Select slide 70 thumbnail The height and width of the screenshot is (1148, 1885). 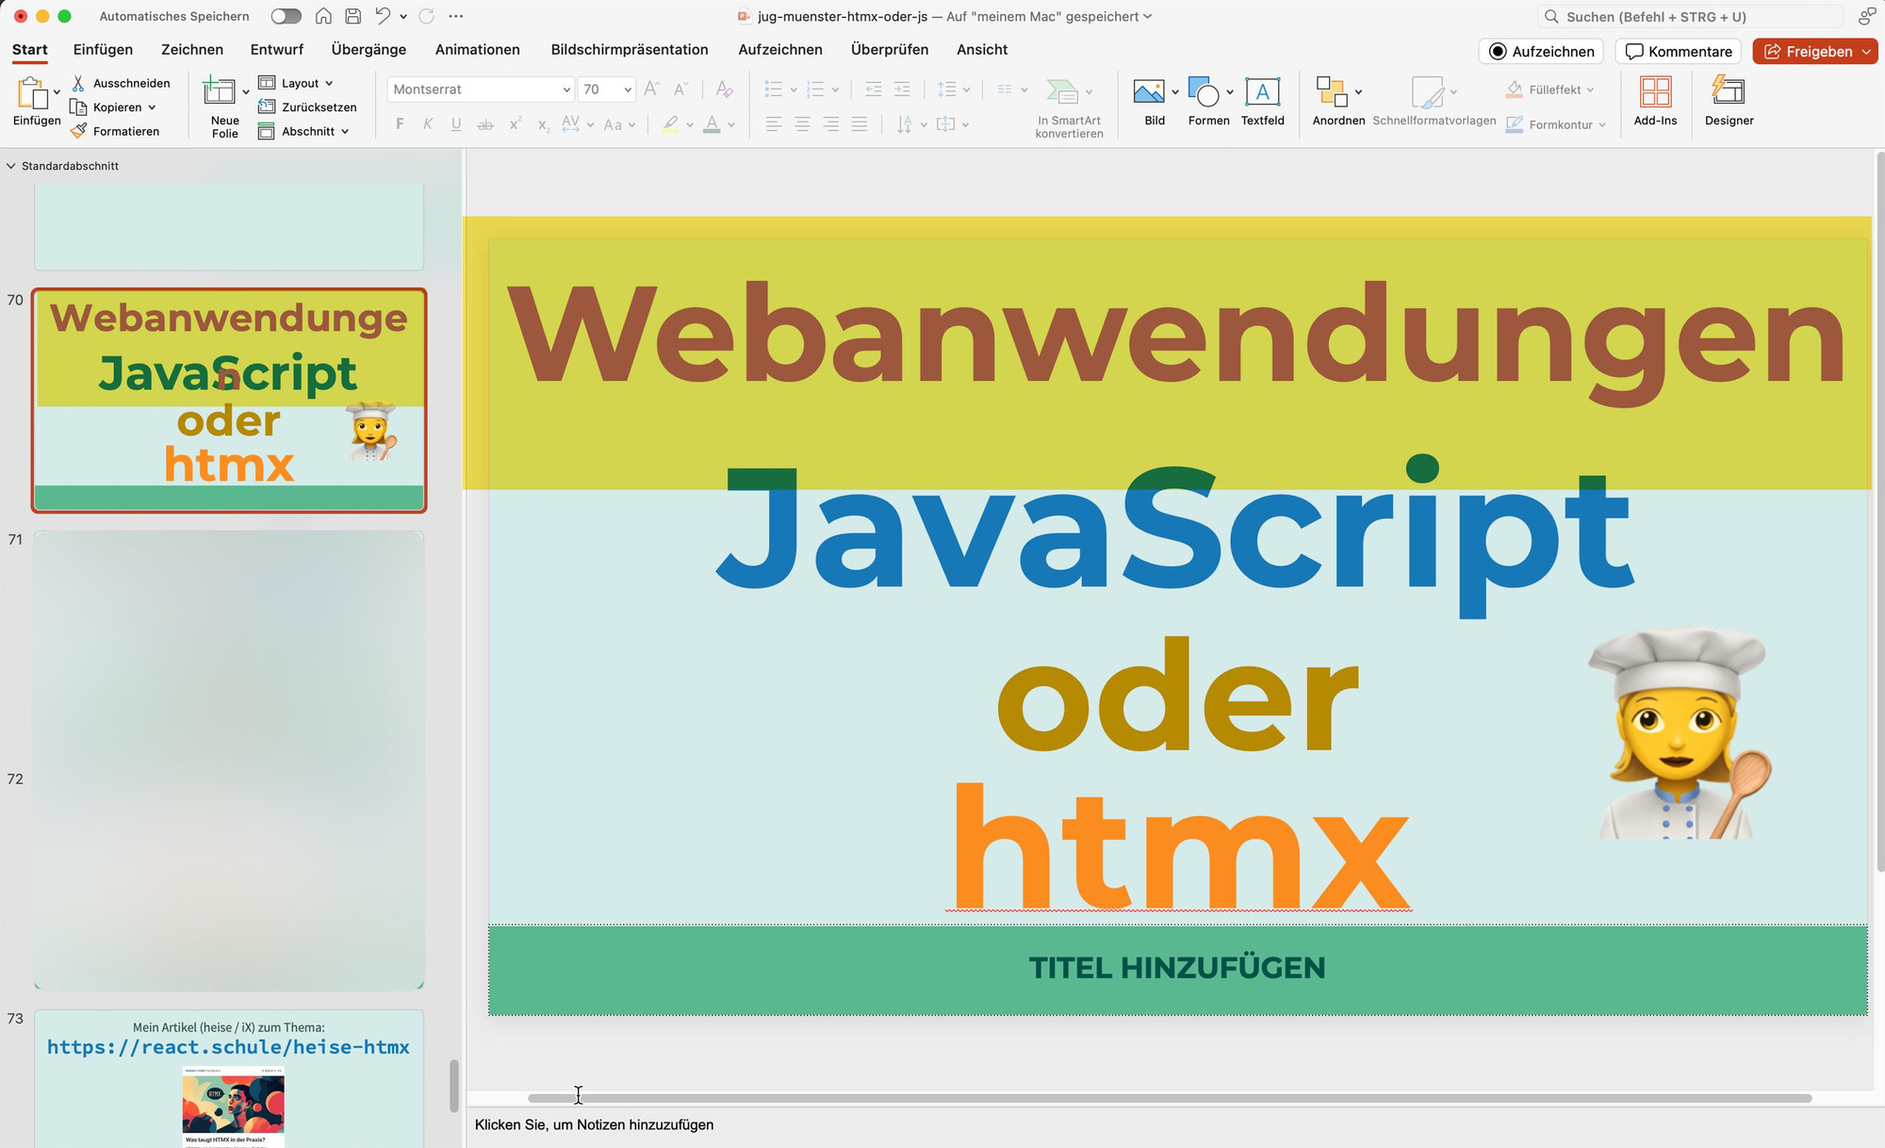229,401
